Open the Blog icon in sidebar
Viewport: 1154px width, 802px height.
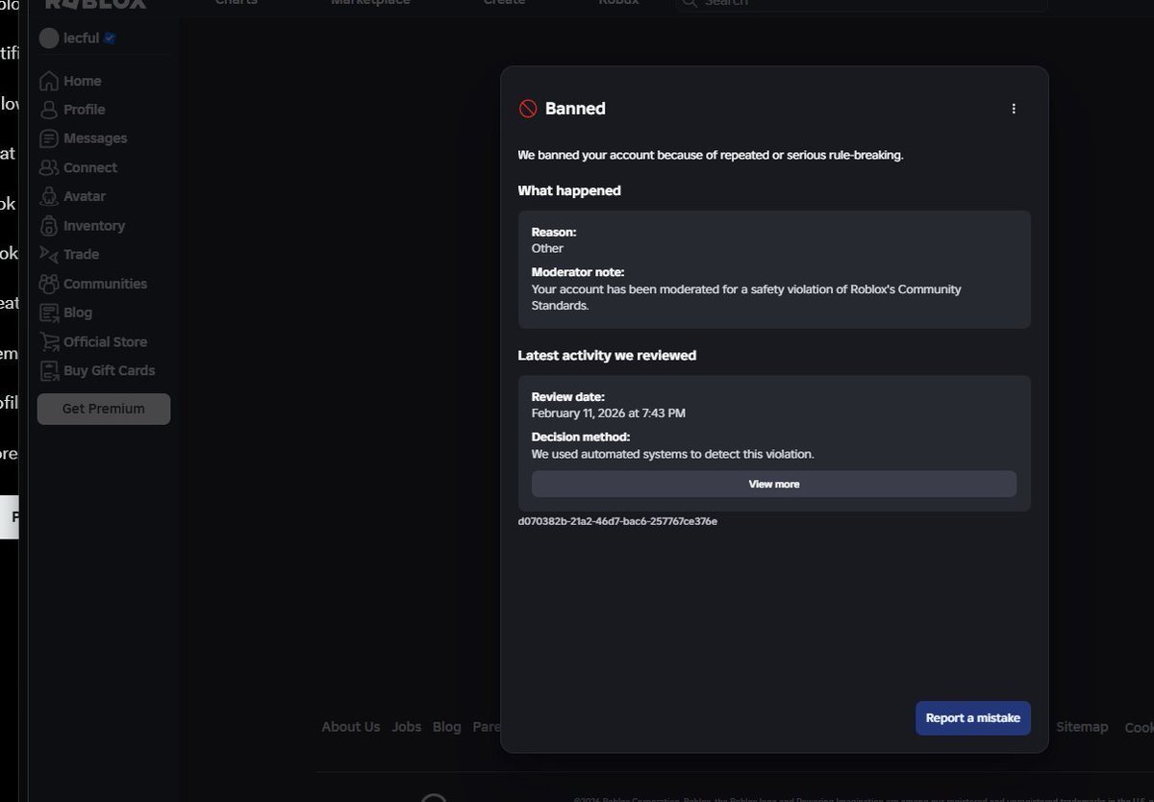pyautogui.click(x=49, y=313)
